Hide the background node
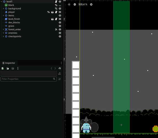The width and height of the screenshot is (158, 138). tap(60, 9)
